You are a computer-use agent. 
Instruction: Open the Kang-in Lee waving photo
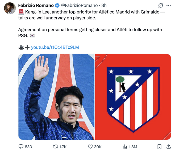56,97
